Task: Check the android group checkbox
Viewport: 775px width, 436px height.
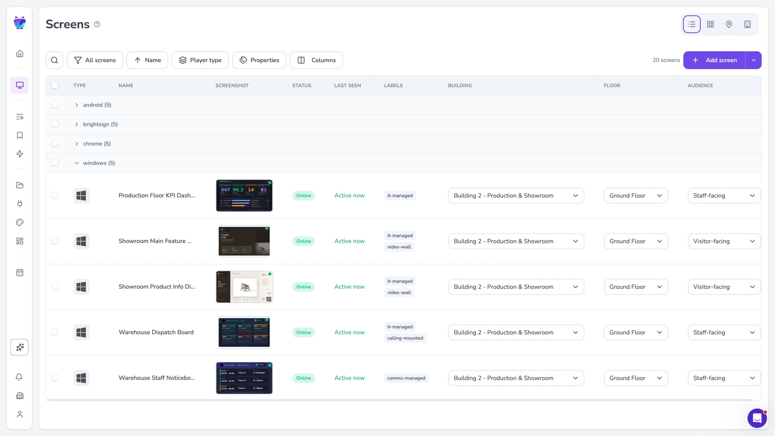Action: (x=55, y=105)
